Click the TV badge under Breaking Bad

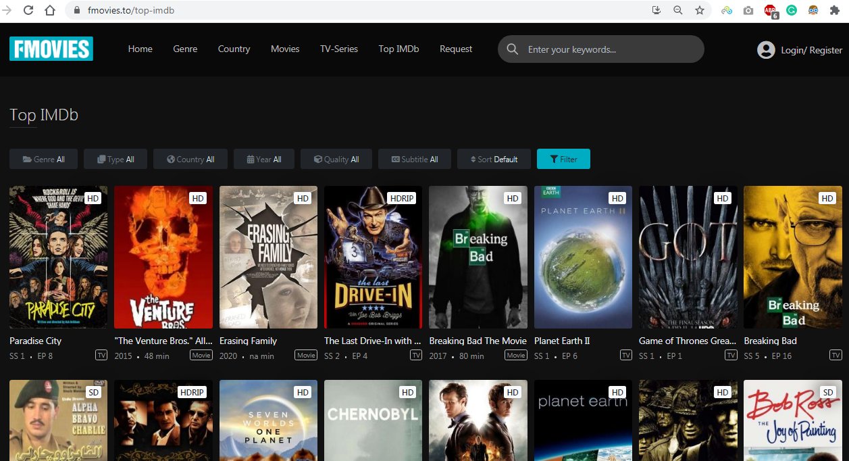(x=835, y=355)
